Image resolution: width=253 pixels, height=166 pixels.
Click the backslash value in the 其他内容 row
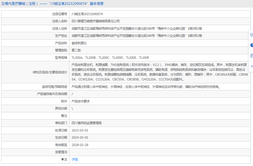tap(72, 109)
